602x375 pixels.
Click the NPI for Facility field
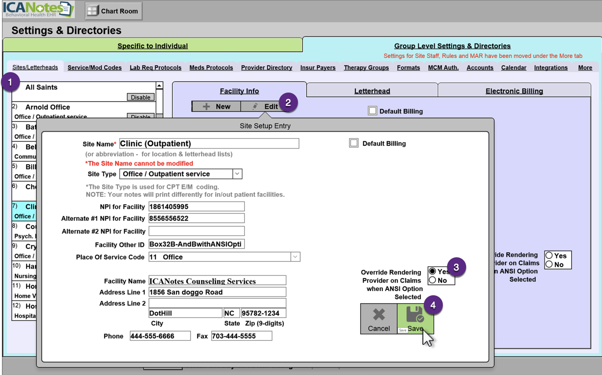coord(196,206)
